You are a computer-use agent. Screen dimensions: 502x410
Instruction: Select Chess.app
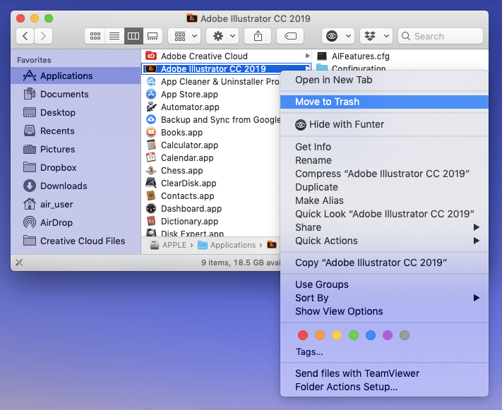pyautogui.click(x=211, y=171)
